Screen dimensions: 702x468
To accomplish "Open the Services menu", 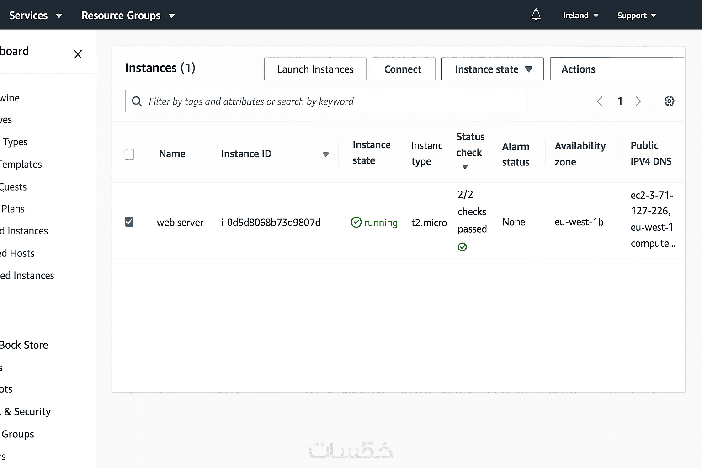I will pos(35,16).
